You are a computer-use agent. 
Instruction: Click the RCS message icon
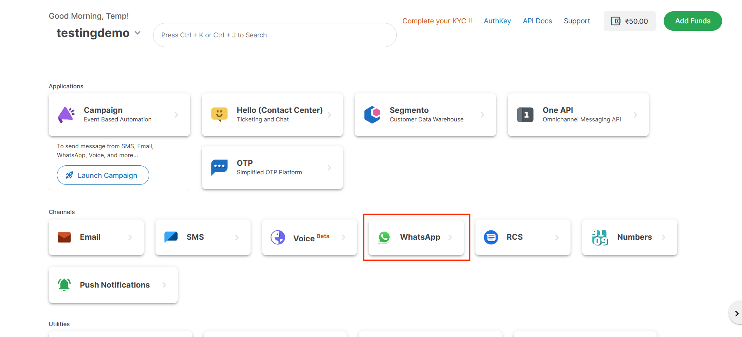491,237
